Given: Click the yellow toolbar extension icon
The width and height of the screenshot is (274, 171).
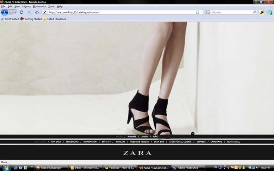Looking at the screenshot, I should 262,12.
